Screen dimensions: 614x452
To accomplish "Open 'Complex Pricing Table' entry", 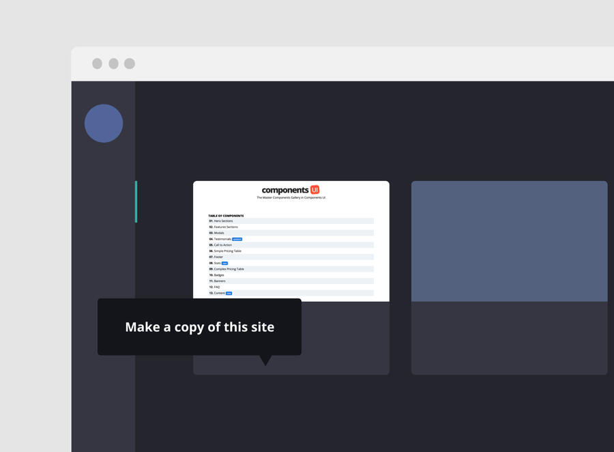I will 229,269.
